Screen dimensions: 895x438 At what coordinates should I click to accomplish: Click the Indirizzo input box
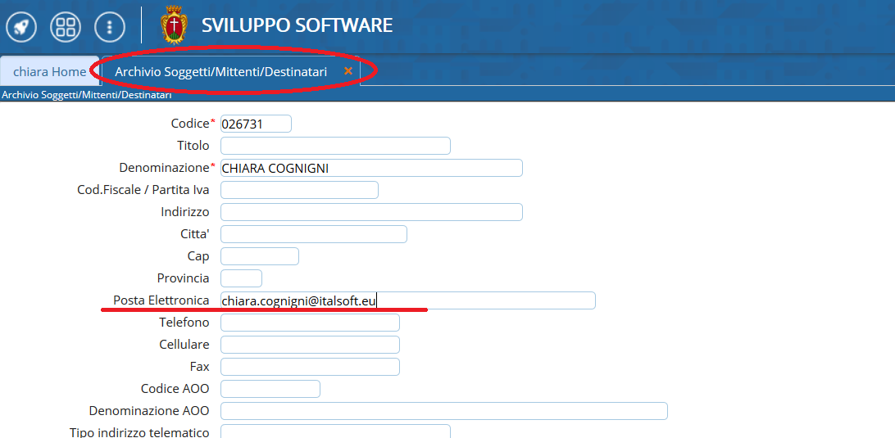point(371,212)
